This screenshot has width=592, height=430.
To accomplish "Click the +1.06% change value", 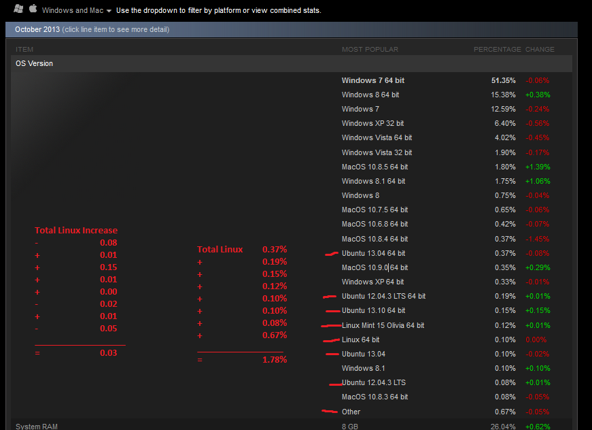I will [538, 182].
